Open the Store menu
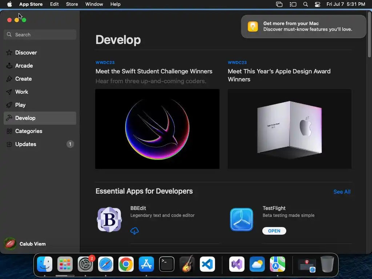The width and height of the screenshot is (372, 279). pos(72,4)
